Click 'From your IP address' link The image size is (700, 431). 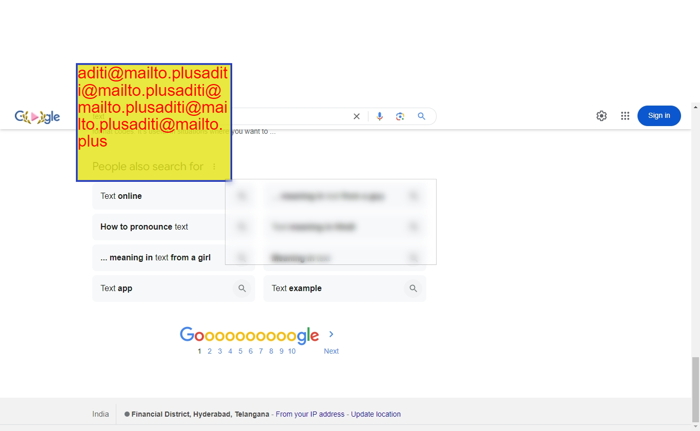[310, 414]
